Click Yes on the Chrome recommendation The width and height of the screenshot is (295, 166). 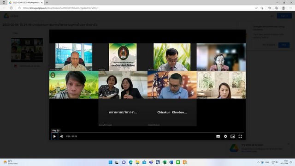tap(284, 45)
